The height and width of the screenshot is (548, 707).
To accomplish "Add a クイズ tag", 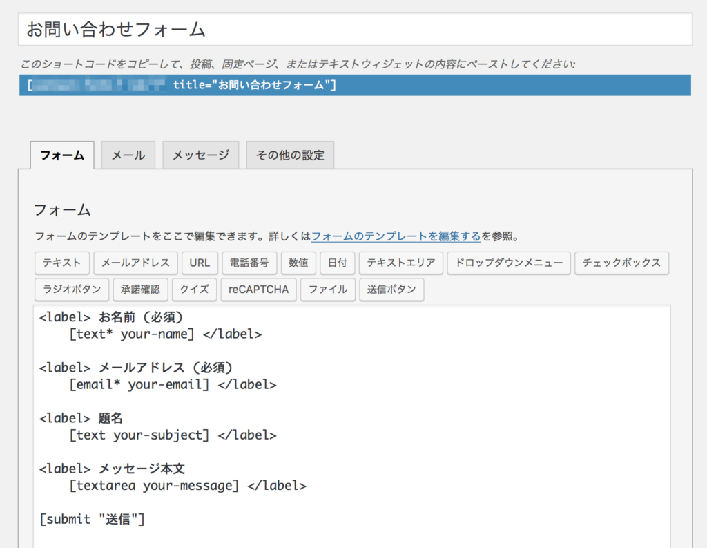I will point(194,290).
